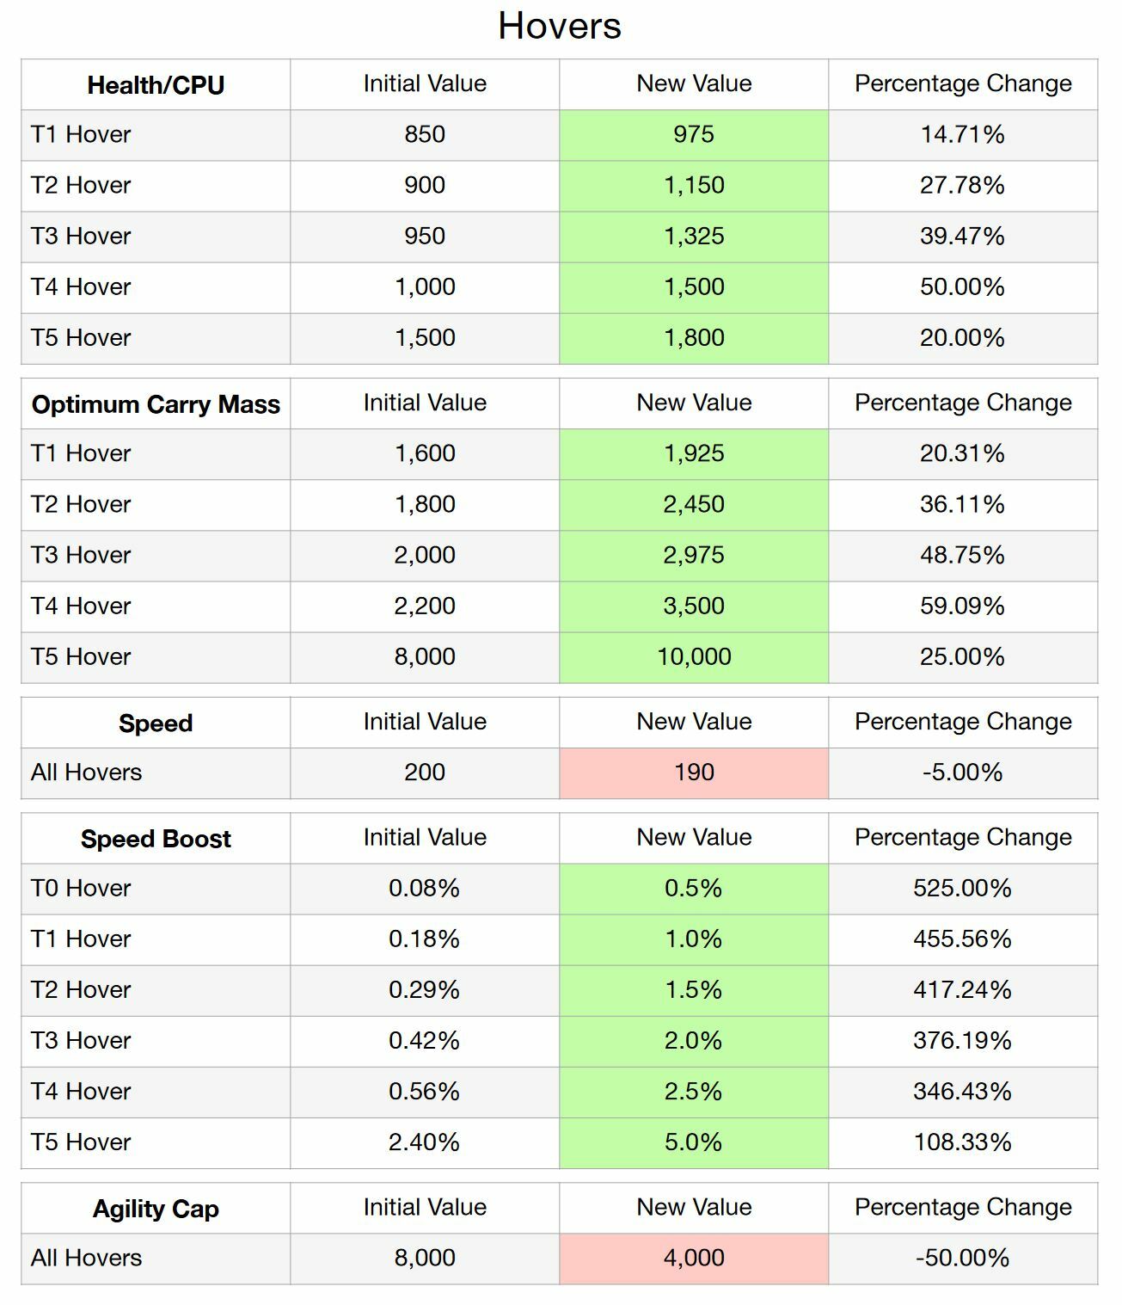The height and width of the screenshot is (1305, 1122).
Task: Click the 1,925 carry mass new value
Action: [694, 454]
